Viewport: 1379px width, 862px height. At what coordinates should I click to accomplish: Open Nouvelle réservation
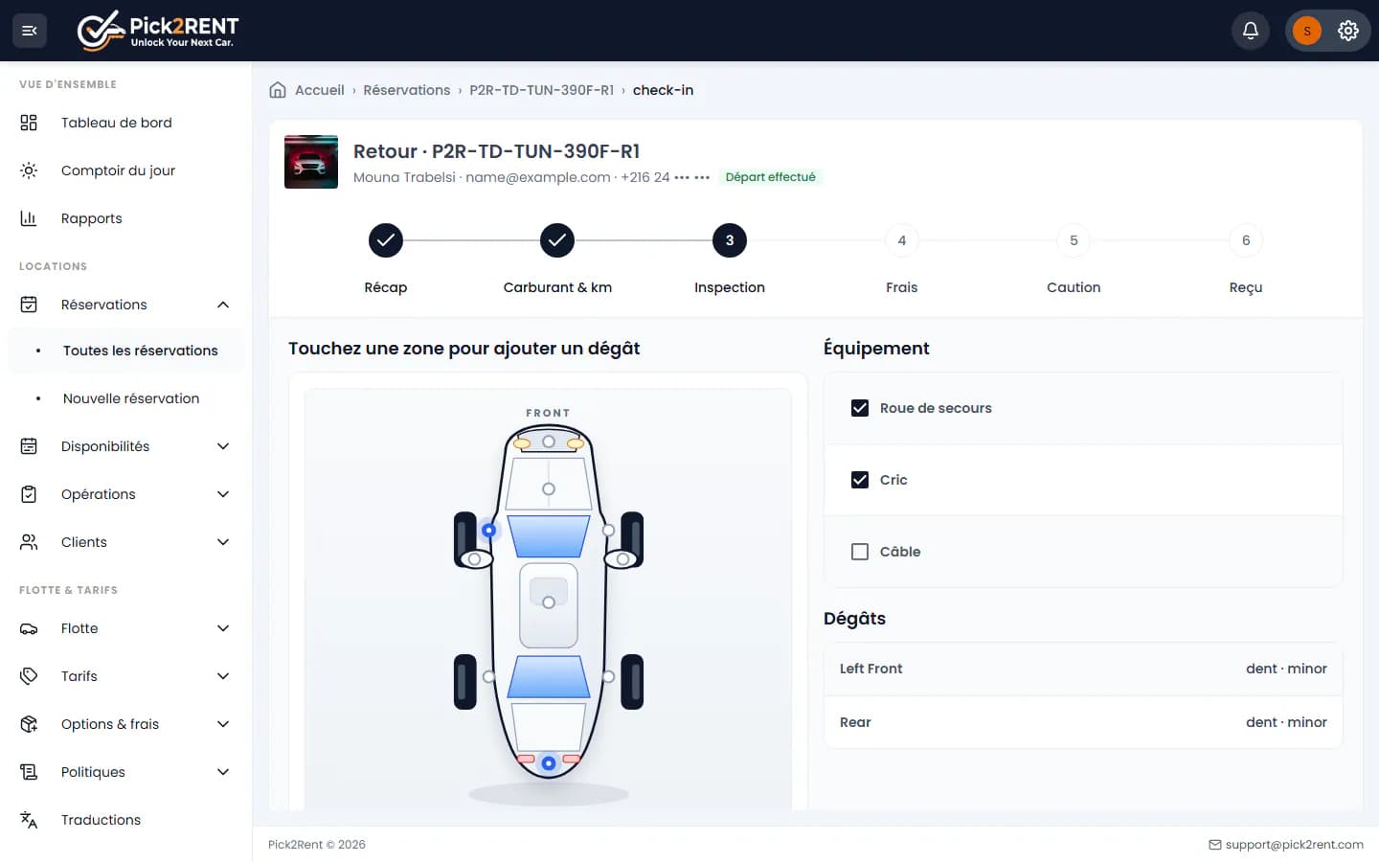coord(125,398)
